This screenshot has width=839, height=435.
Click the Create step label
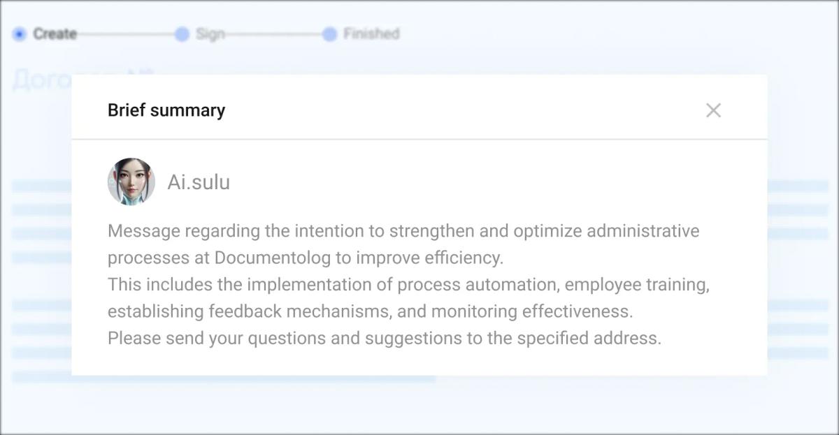pos(55,34)
